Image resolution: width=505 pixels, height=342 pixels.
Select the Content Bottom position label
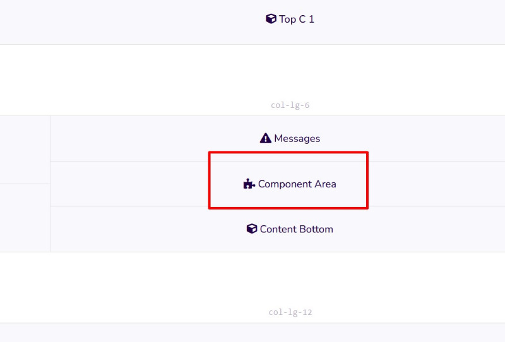(x=296, y=229)
